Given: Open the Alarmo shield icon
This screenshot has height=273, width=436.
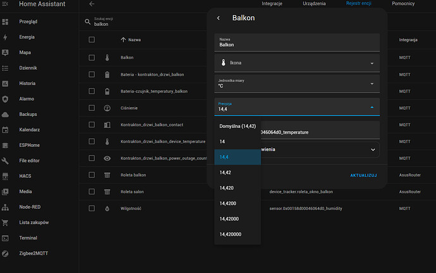Looking at the screenshot, I should 5,99.
